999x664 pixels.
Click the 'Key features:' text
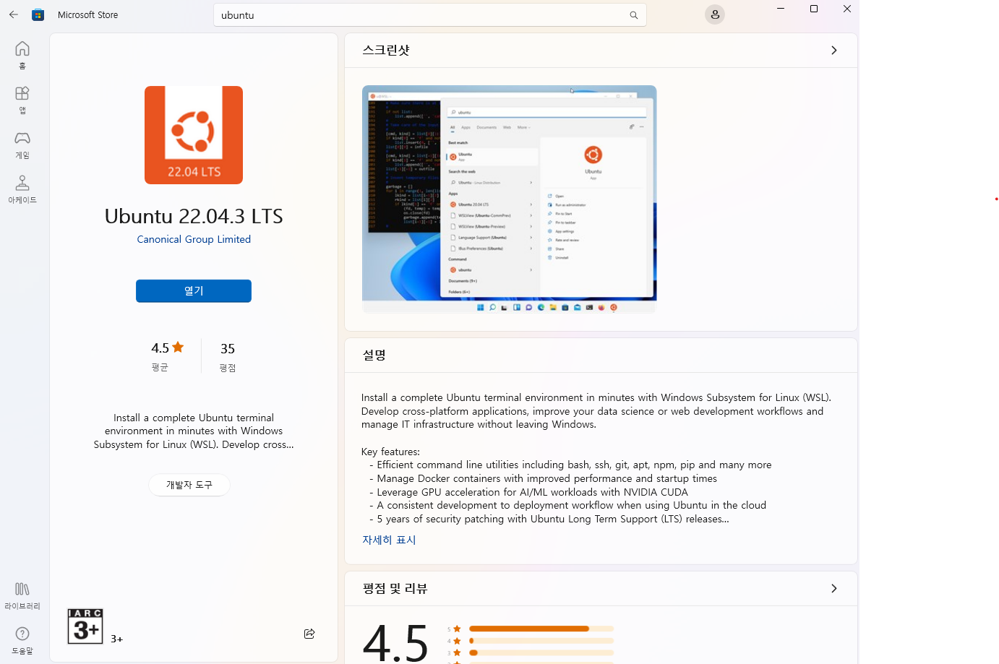390,452
